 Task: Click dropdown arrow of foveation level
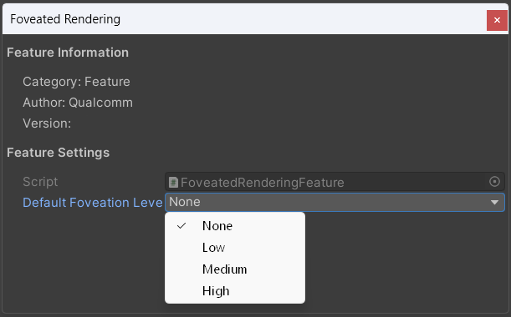[494, 202]
